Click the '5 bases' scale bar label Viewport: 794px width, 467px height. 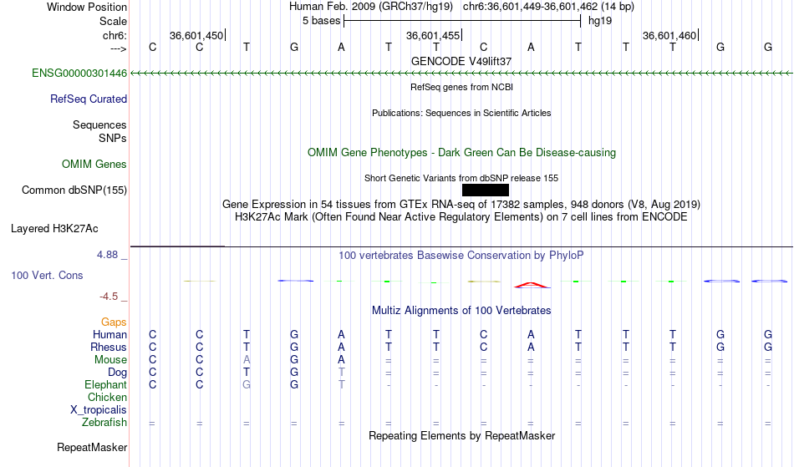pyautogui.click(x=321, y=21)
